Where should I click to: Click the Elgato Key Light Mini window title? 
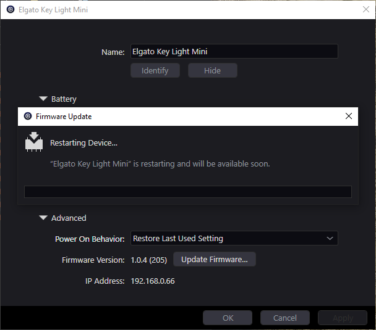53,10
